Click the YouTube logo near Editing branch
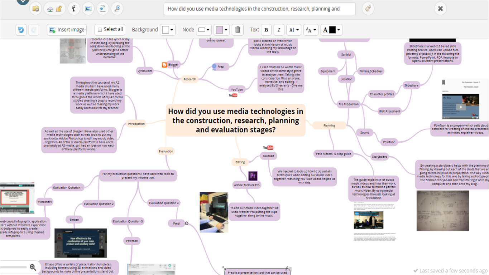 tap(268, 148)
